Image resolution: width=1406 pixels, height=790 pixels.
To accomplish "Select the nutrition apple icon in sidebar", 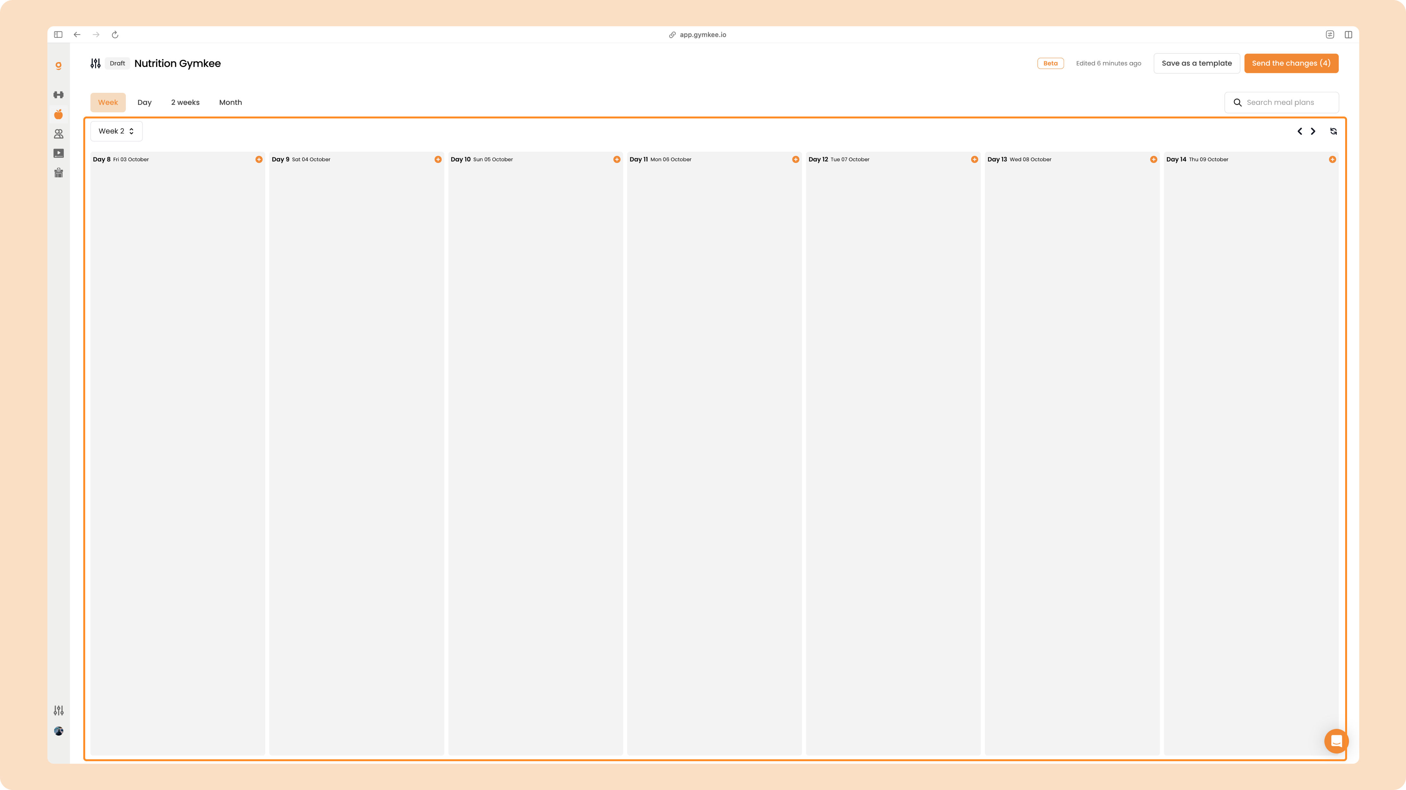I will [58, 114].
